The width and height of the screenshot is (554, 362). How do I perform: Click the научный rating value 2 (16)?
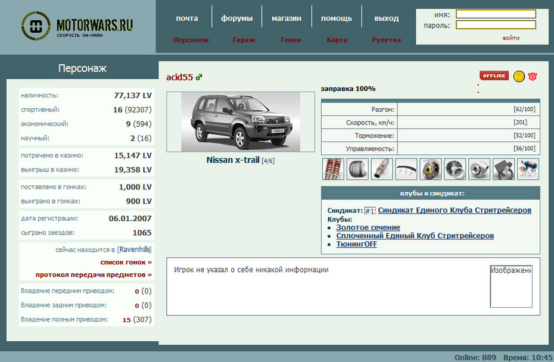point(141,138)
